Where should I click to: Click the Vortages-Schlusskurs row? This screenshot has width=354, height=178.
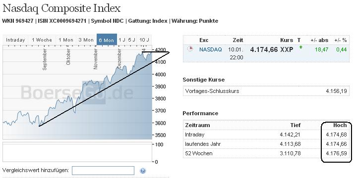tap(266, 91)
